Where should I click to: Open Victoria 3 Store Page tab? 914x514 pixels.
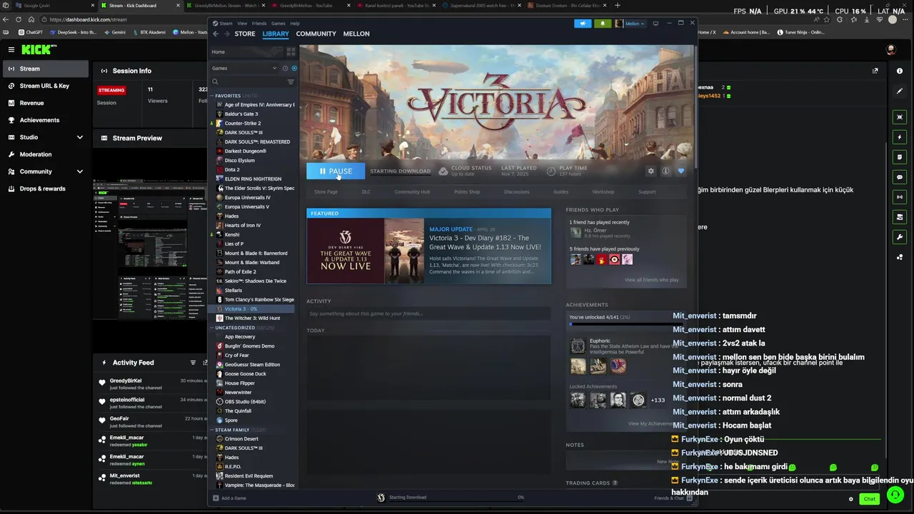pyautogui.click(x=326, y=192)
